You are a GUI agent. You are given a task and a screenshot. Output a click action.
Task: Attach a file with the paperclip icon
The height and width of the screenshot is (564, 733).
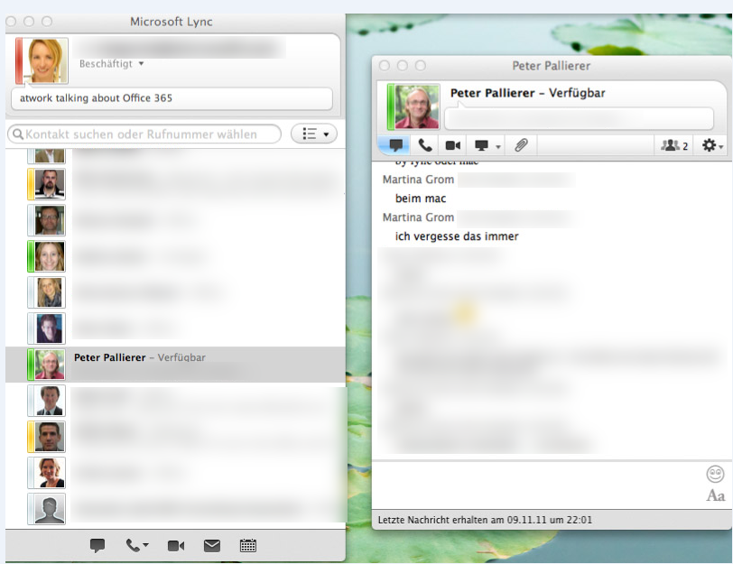pos(521,145)
